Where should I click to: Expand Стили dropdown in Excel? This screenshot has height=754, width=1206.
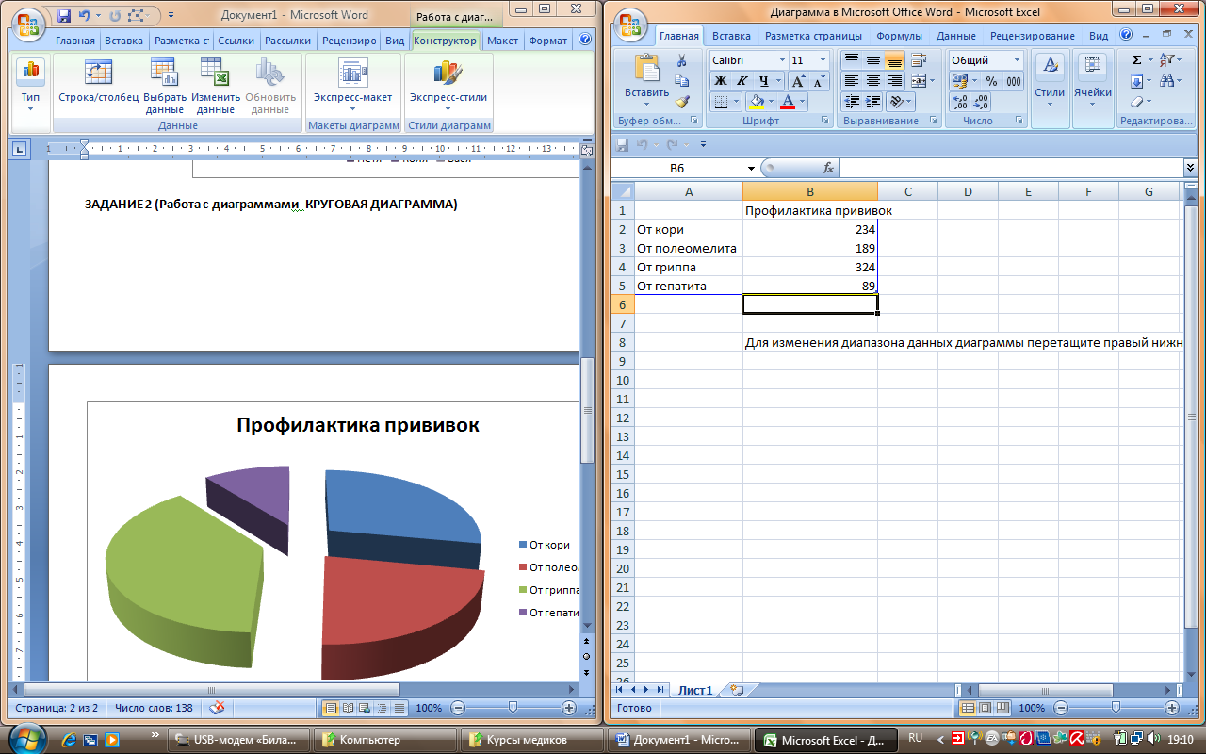coord(1050,106)
